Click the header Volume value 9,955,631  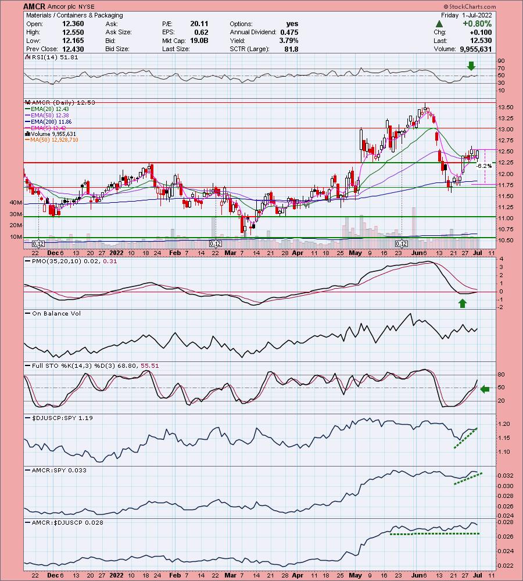click(476, 49)
